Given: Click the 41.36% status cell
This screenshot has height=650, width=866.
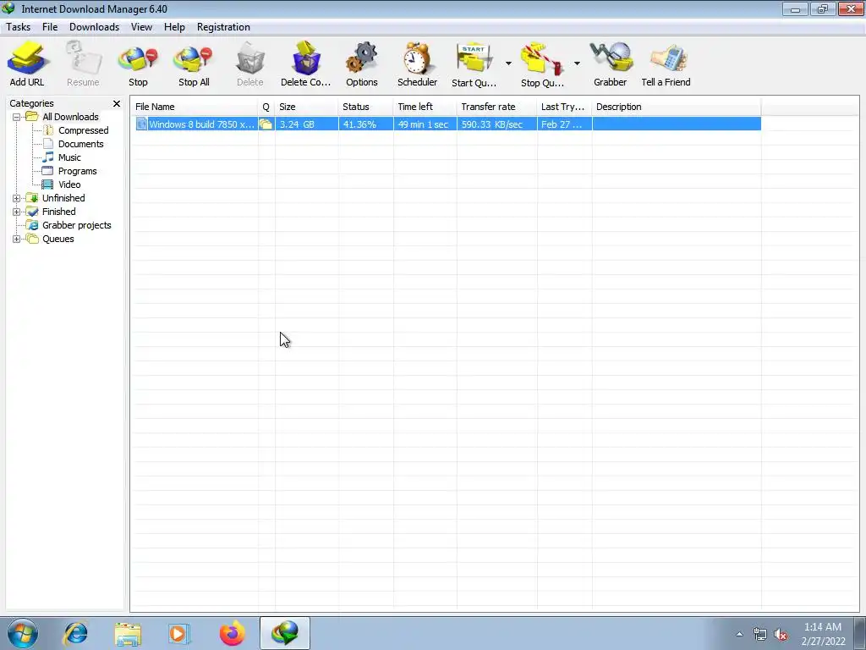Looking at the screenshot, I should 365,124.
